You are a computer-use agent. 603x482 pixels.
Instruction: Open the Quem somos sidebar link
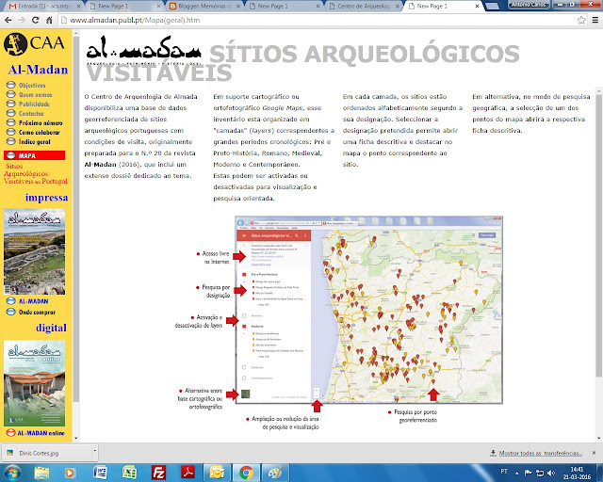point(36,94)
